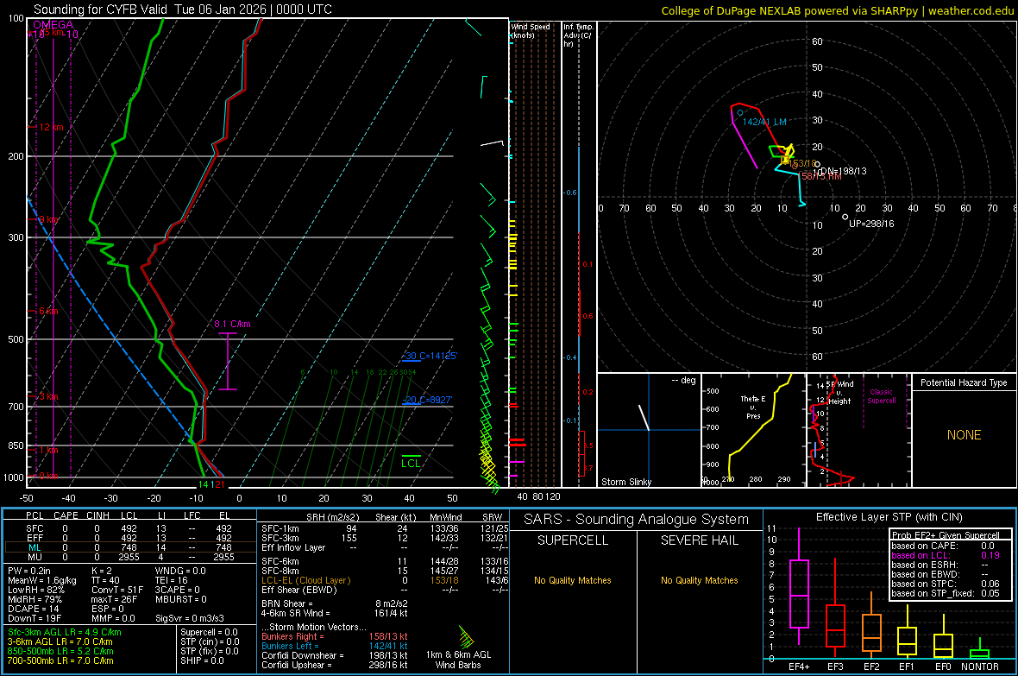Screen dimensions: 1018x676
Task: Click the white Storm Slinky line
Action: (644, 418)
